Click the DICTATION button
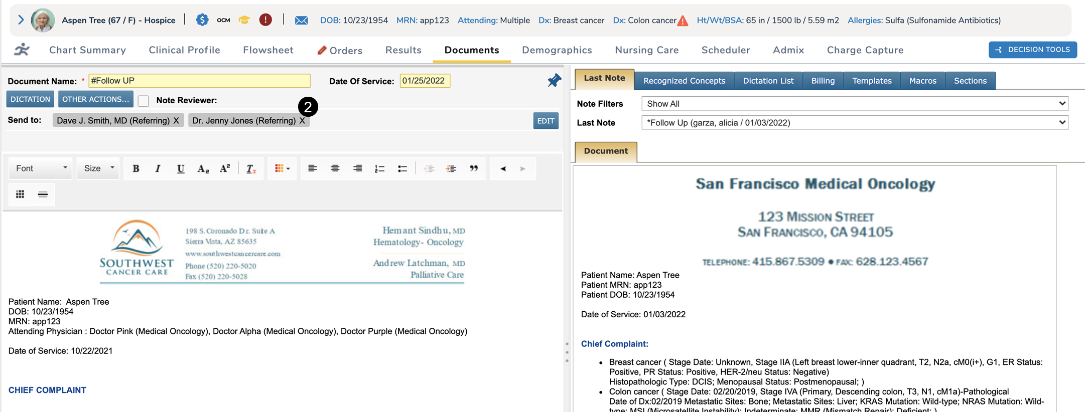1085x412 pixels. coord(30,99)
